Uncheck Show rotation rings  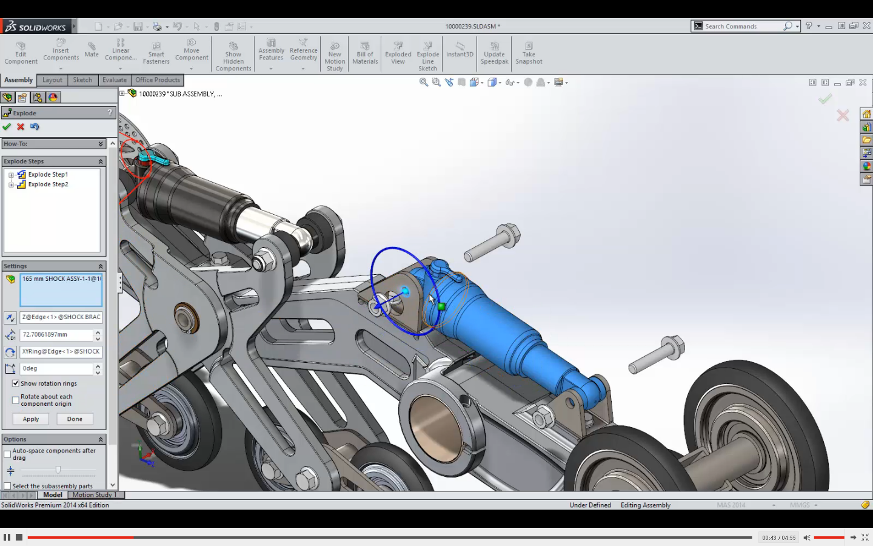point(15,383)
